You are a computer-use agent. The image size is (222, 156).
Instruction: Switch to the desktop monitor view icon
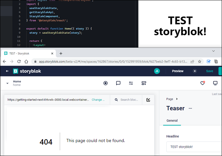click(215, 83)
